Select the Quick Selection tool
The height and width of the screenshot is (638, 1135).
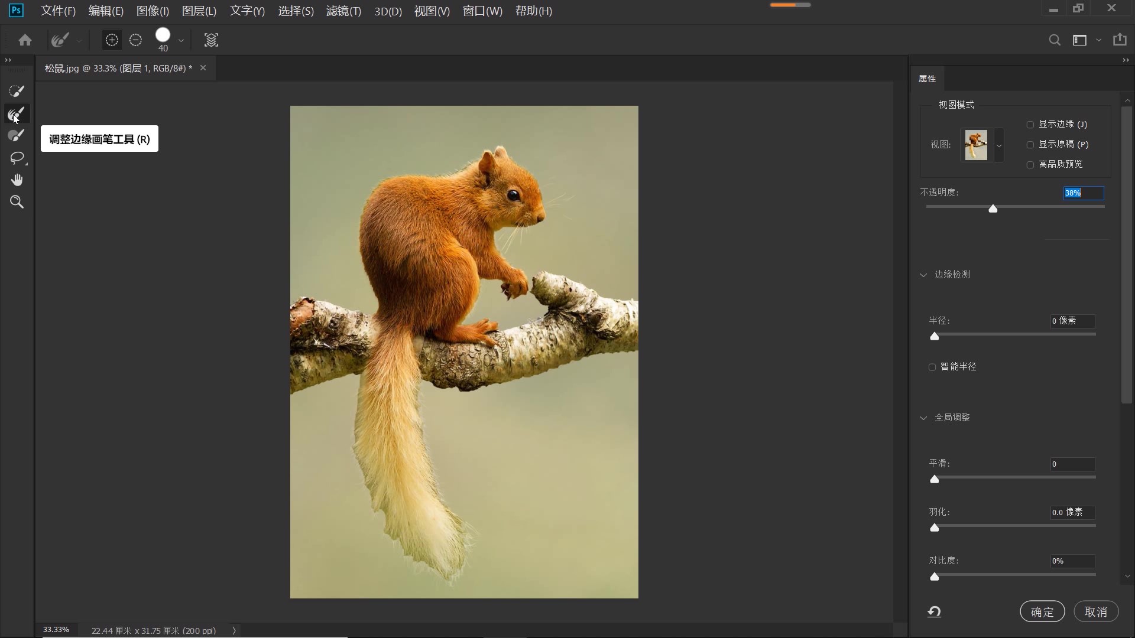click(x=17, y=91)
